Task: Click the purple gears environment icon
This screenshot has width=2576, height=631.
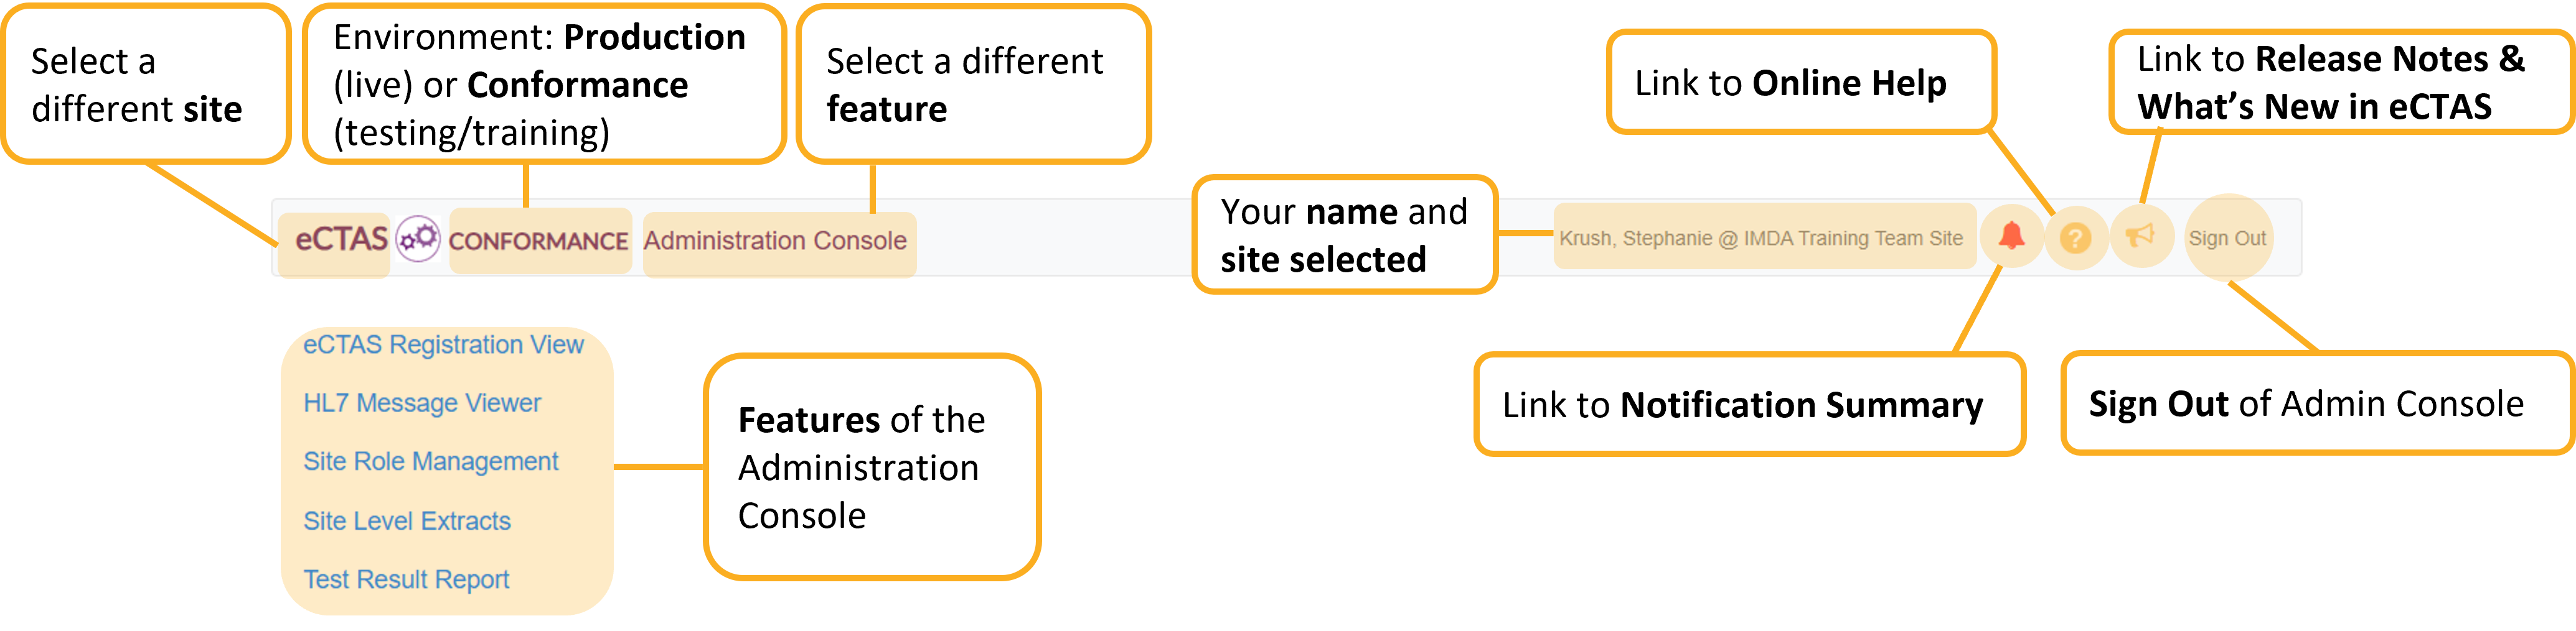Action: [x=418, y=239]
